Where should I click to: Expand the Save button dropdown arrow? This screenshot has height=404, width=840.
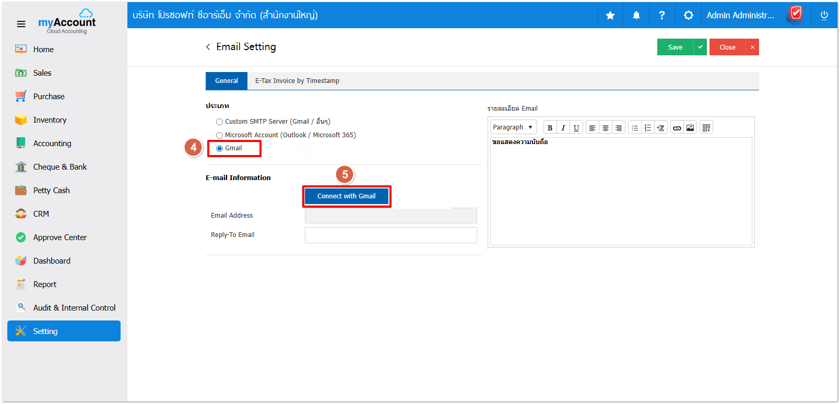coord(700,47)
